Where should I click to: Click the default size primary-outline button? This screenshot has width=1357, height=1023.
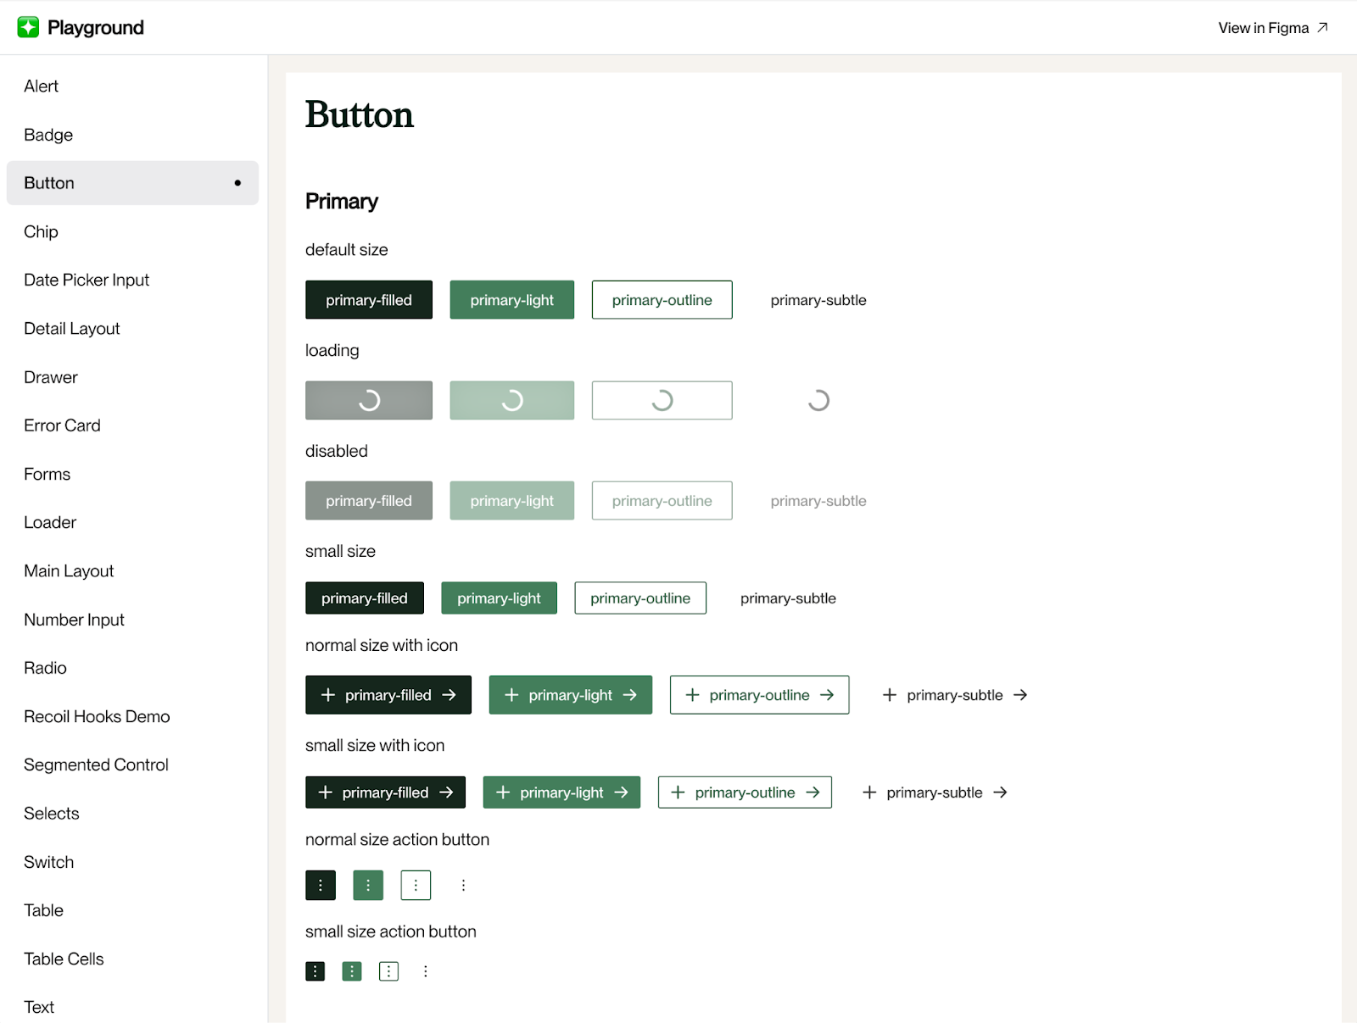[662, 300]
